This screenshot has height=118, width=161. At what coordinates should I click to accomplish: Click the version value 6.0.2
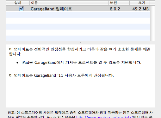pyautogui.click(x=115, y=9)
